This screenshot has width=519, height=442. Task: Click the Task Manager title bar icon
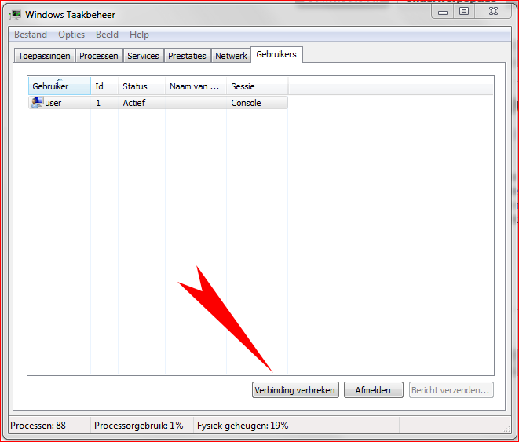point(15,15)
